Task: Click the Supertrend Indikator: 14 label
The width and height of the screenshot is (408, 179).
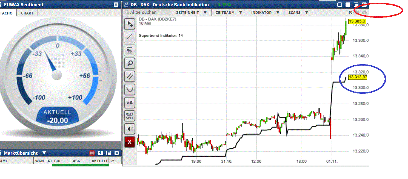Action: [x=160, y=36]
